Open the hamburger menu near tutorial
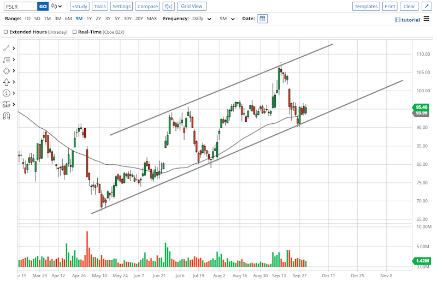Screen dimensions: 437x281 pos(398,20)
